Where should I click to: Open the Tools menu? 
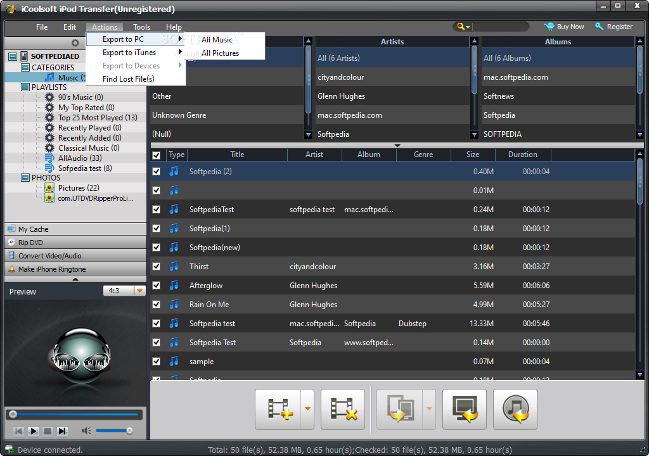coord(141,27)
